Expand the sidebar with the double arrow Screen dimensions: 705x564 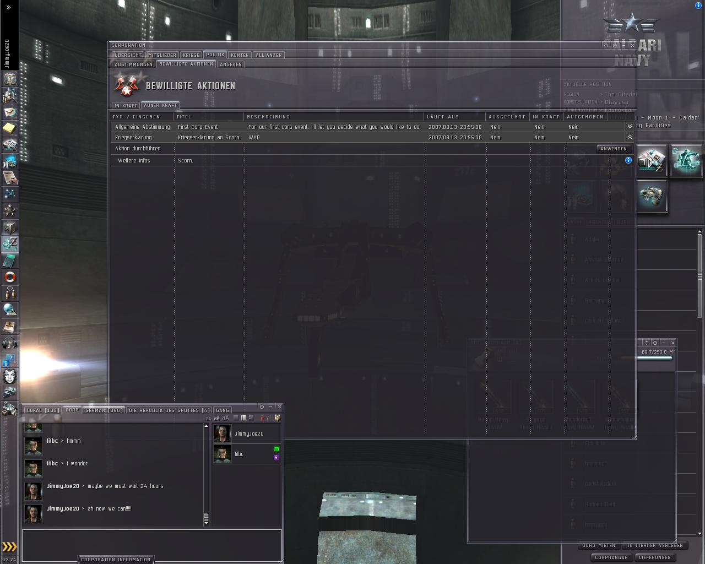pos(8,8)
